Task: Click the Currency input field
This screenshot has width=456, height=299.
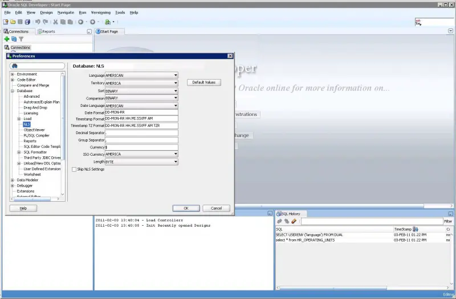Action: [x=141, y=147]
